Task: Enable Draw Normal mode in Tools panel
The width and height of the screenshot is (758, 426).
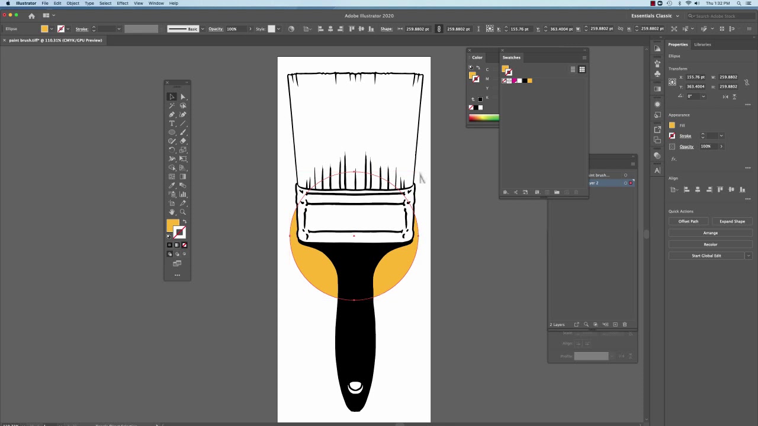Action: (169, 254)
